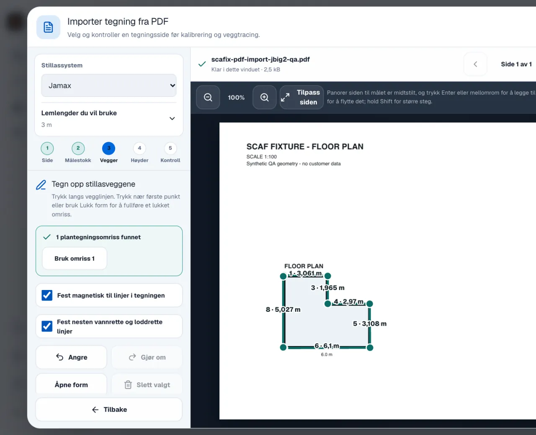Select the outline vertex below the 3,061 m label's right end

click(x=328, y=276)
